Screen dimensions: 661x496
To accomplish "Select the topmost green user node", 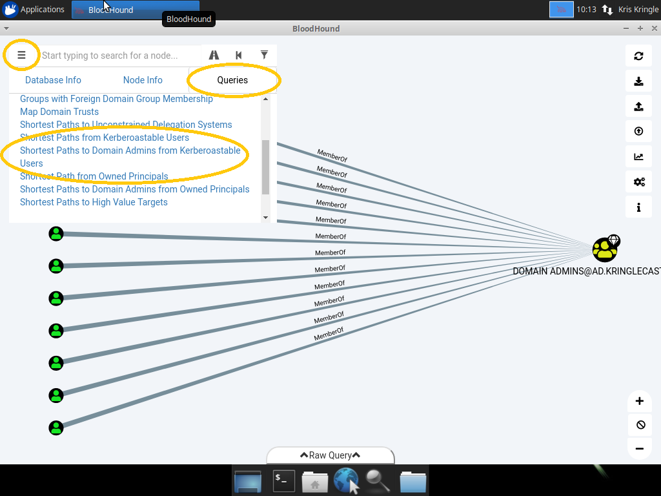I will coord(56,234).
